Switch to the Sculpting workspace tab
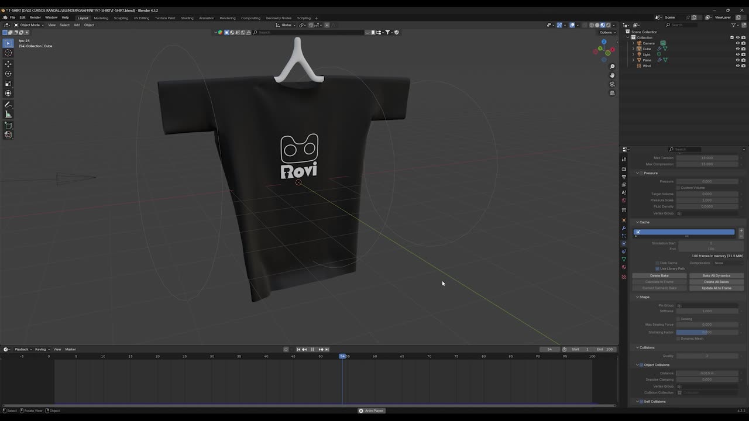Image resolution: width=749 pixels, height=421 pixels. pos(121,18)
